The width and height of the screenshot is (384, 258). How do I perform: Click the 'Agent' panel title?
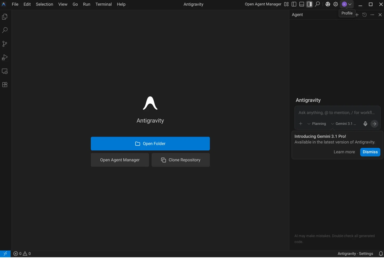coord(297,15)
